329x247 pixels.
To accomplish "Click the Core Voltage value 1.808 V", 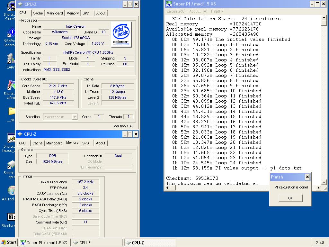I will (98, 43).
